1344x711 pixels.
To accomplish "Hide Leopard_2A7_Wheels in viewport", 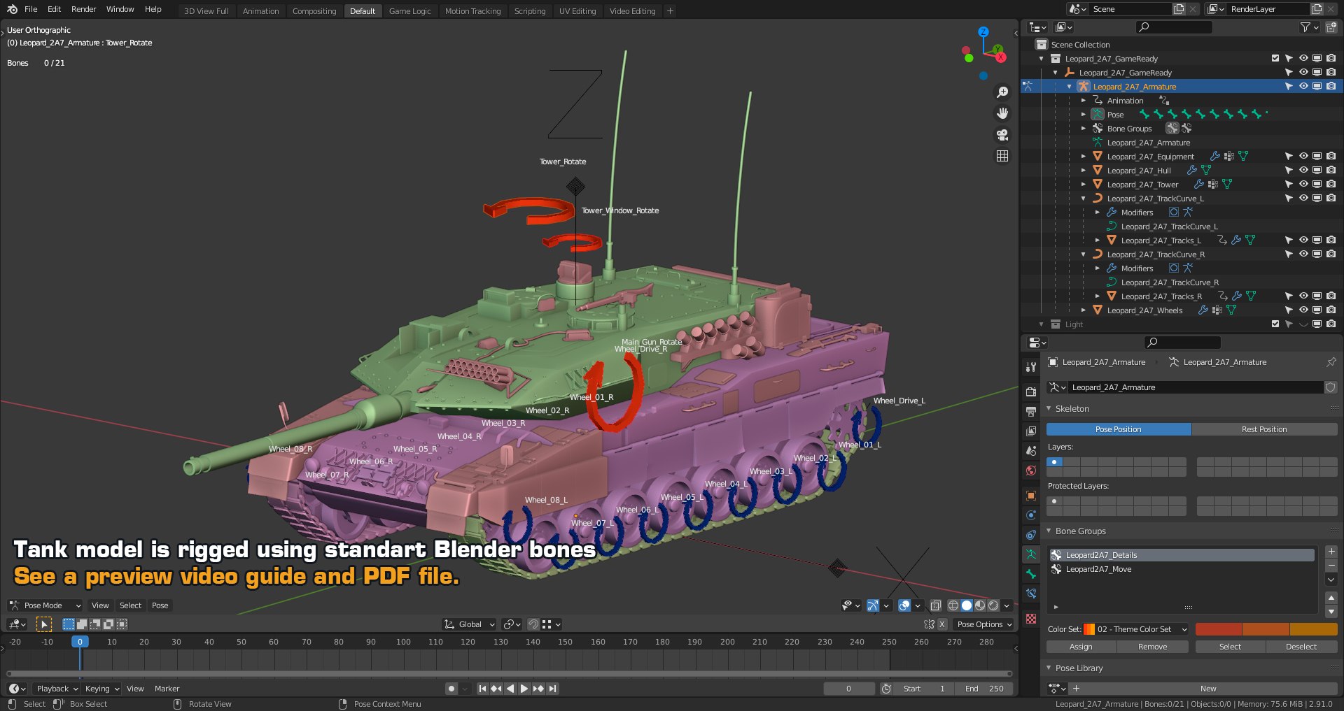I will (x=1303, y=310).
